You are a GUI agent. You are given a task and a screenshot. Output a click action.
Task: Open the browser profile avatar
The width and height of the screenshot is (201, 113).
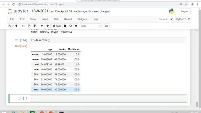(x=193, y=4)
